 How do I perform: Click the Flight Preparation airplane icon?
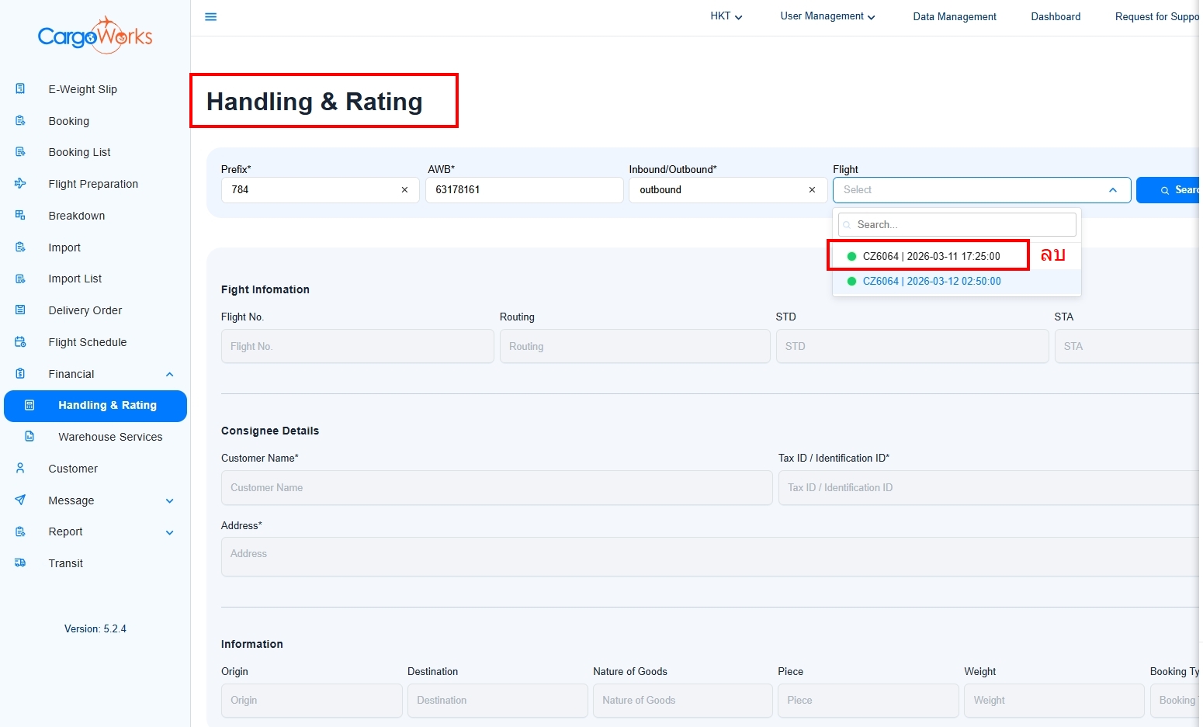pos(20,184)
